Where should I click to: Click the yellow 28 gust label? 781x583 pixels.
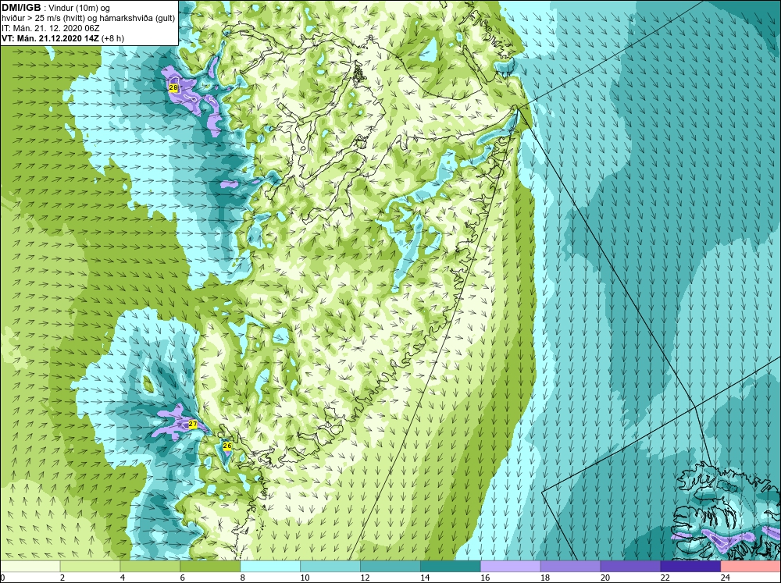[x=173, y=88]
